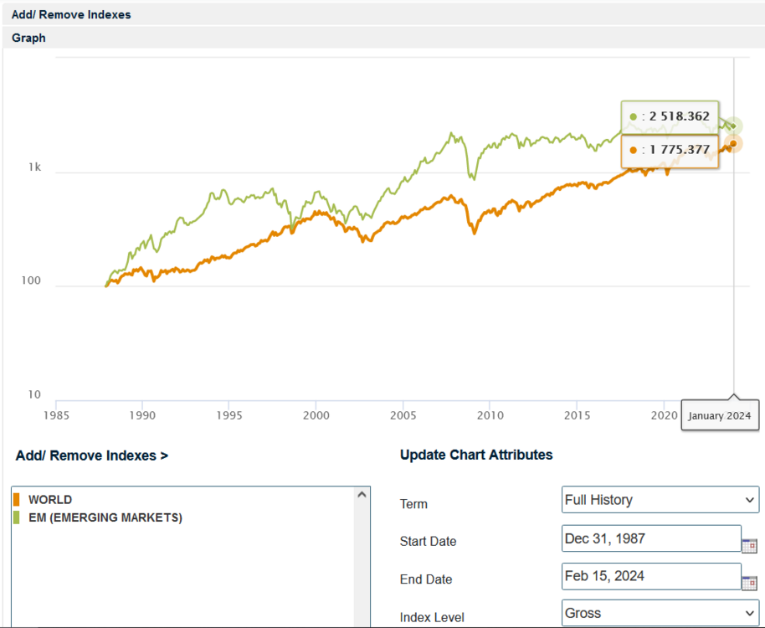Open the Index Level dropdown showing Gross

660,613
